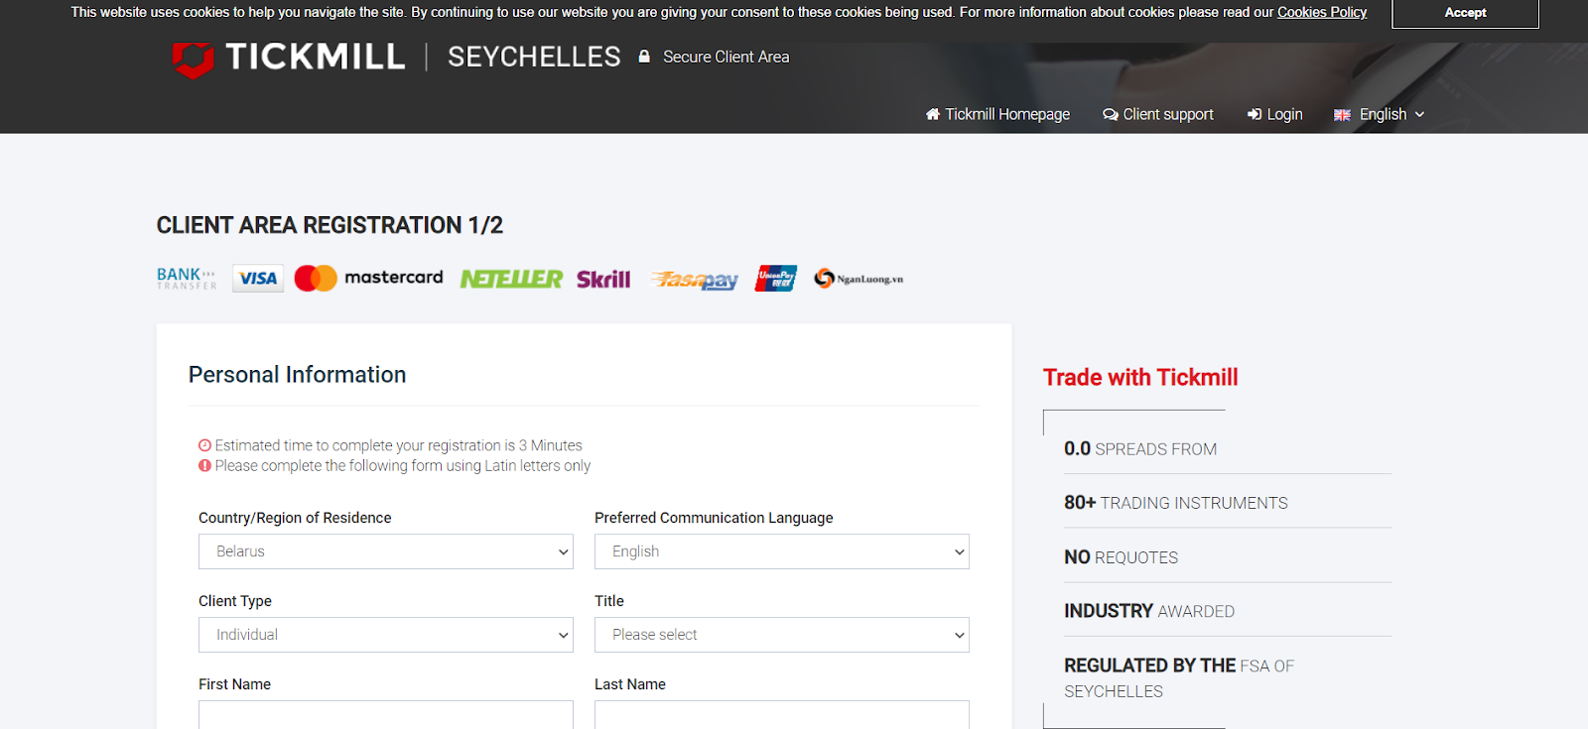Click the FasaPay payment logo

[x=695, y=281]
